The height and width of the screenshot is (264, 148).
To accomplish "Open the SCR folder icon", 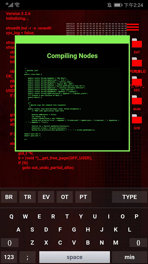I will click(137, 119).
